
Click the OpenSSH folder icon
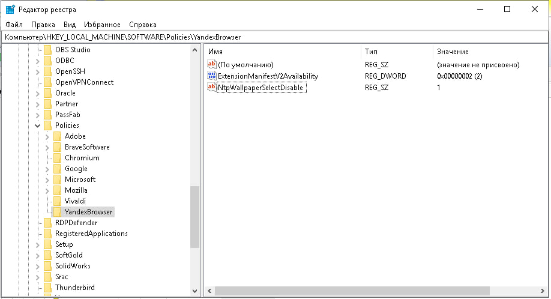[48, 71]
